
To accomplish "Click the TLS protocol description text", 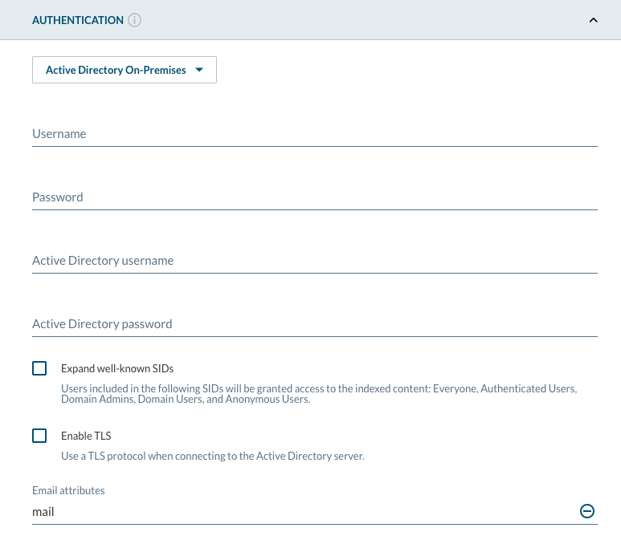I will pos(213,457).
